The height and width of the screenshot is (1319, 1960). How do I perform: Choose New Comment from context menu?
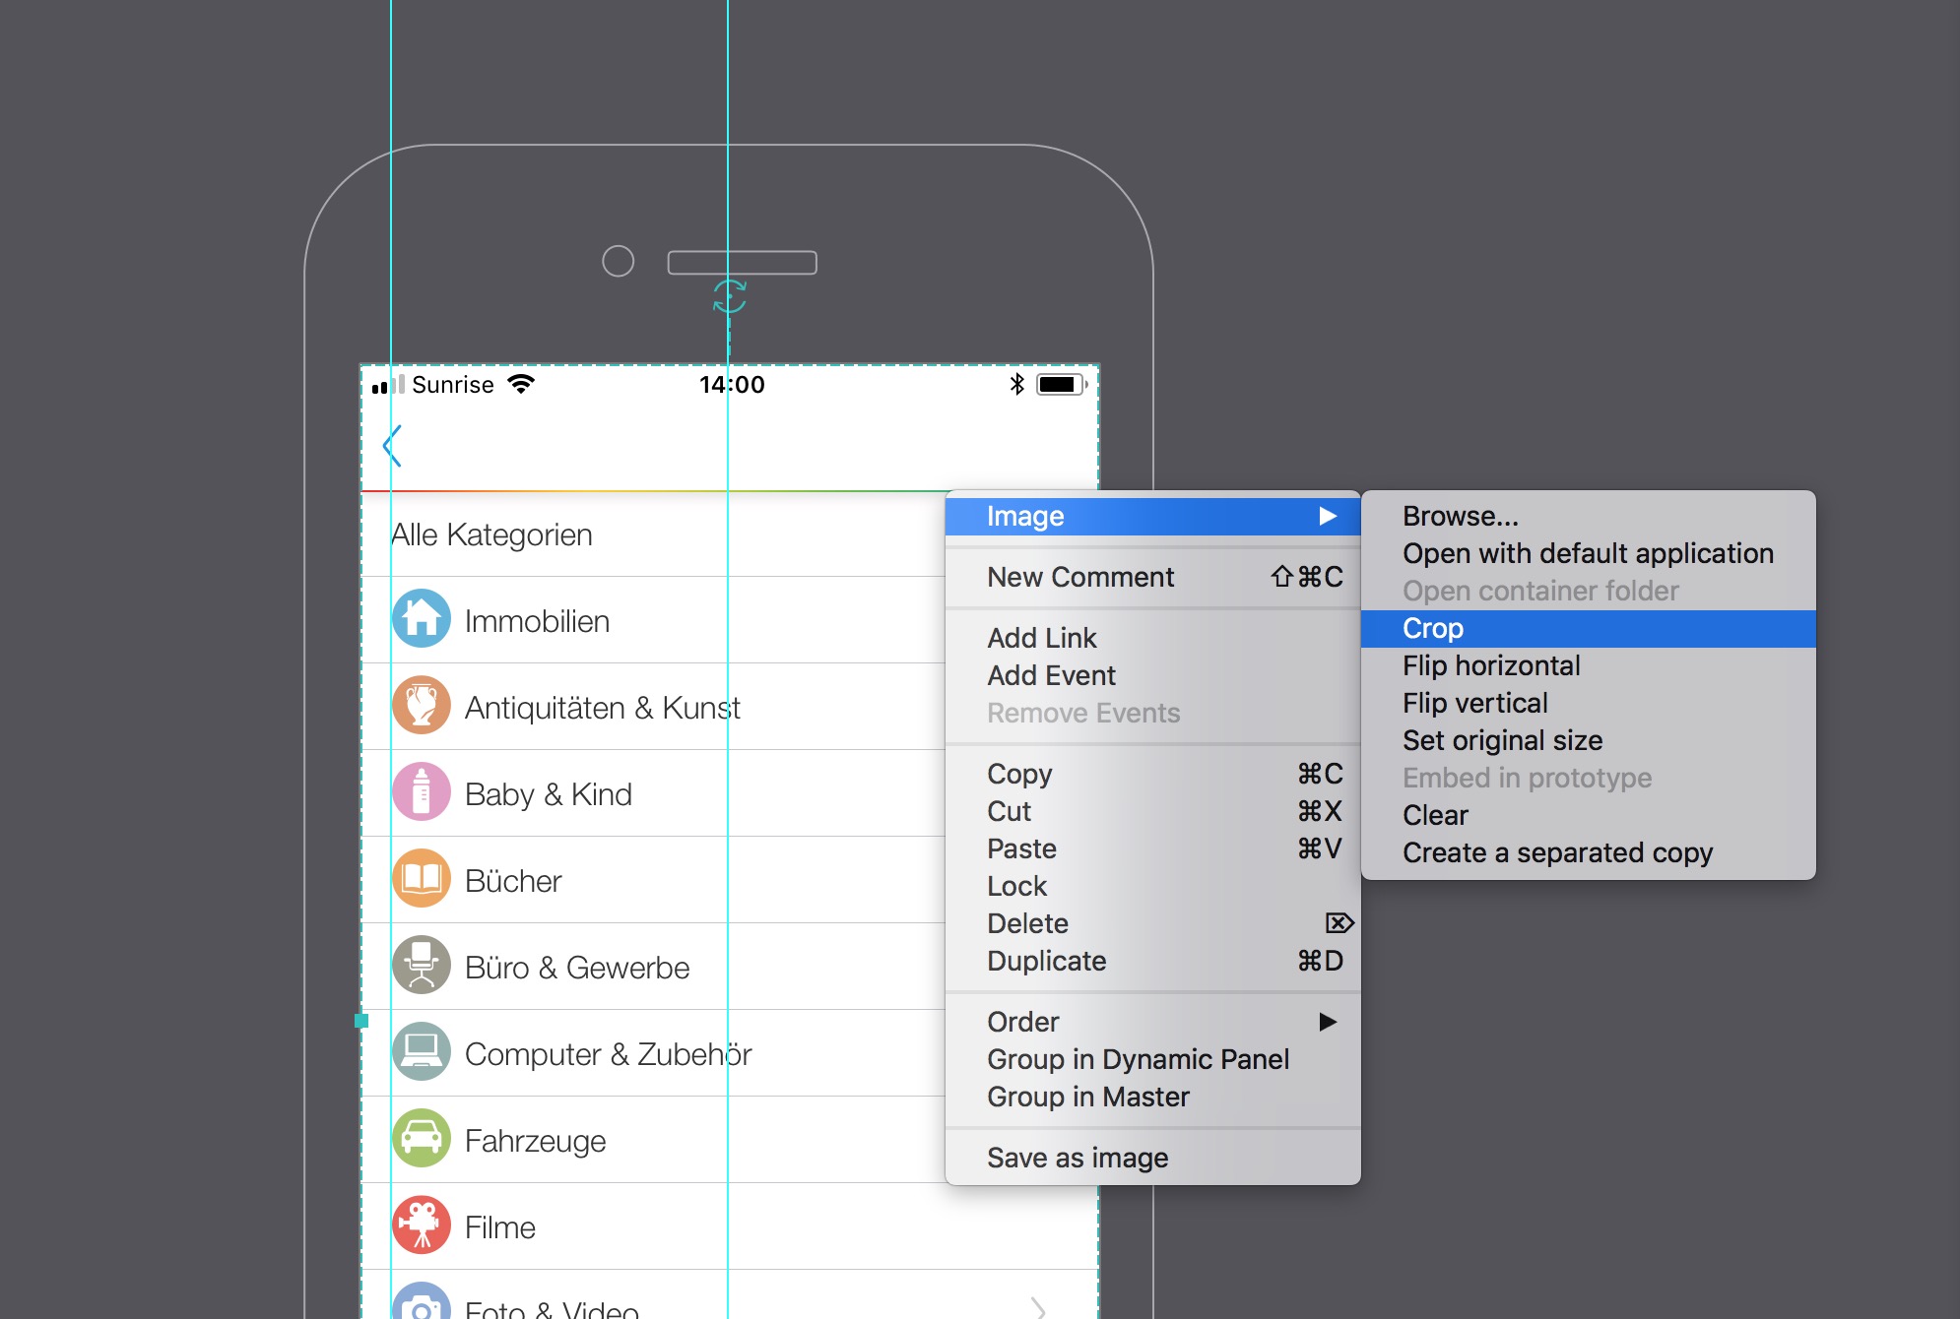(1152, 577)
